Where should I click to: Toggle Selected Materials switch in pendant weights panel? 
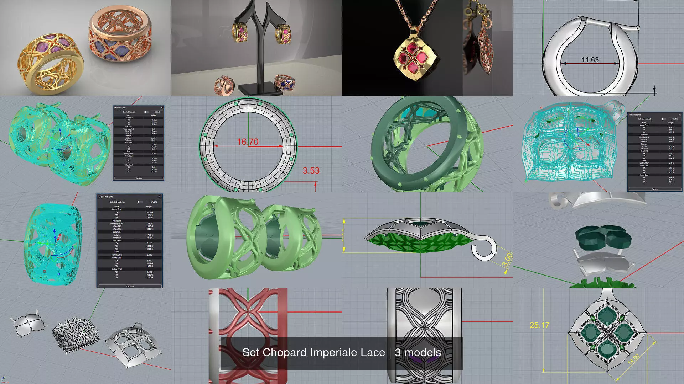[x=663, y=119]
